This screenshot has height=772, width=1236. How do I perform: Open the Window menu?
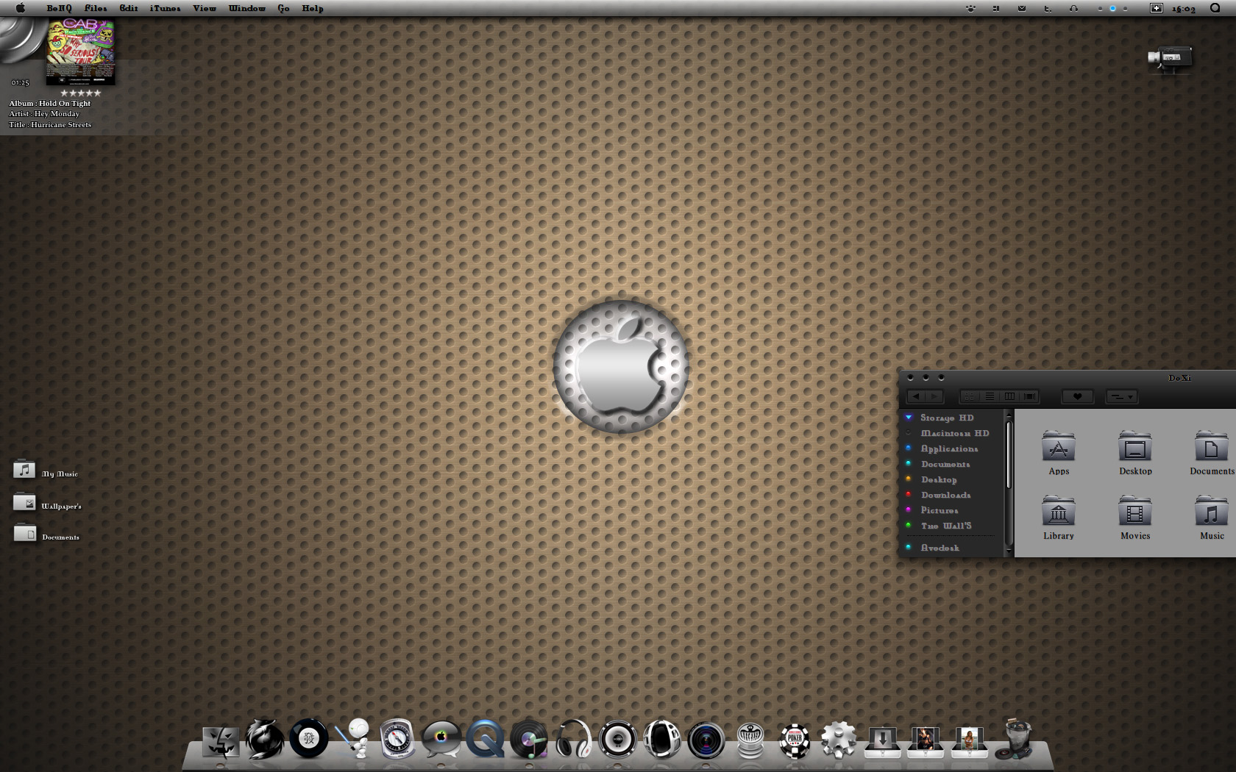(x=247, y=8)
